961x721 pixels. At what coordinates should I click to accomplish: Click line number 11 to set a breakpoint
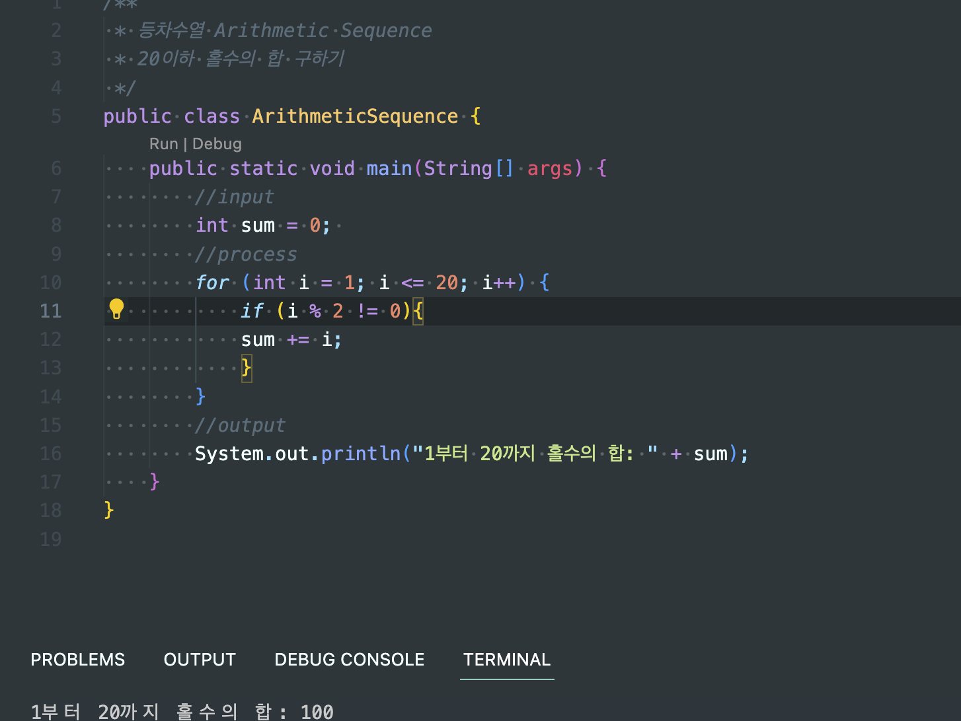(x=51, y=310)
